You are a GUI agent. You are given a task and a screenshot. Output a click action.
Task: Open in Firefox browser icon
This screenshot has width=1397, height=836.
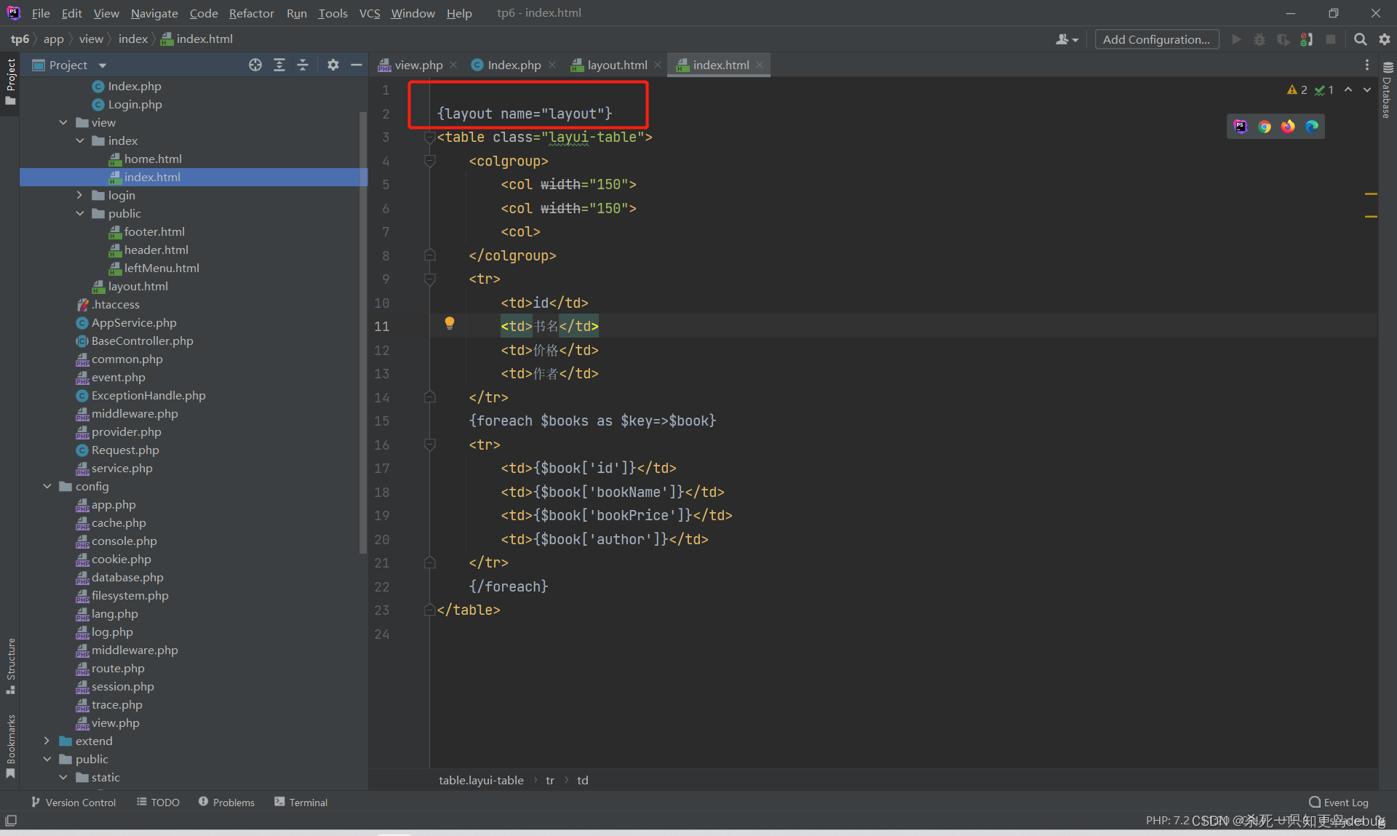click(1288, 127)
